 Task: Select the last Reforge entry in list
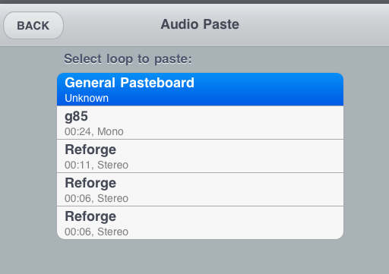point(200,222)
